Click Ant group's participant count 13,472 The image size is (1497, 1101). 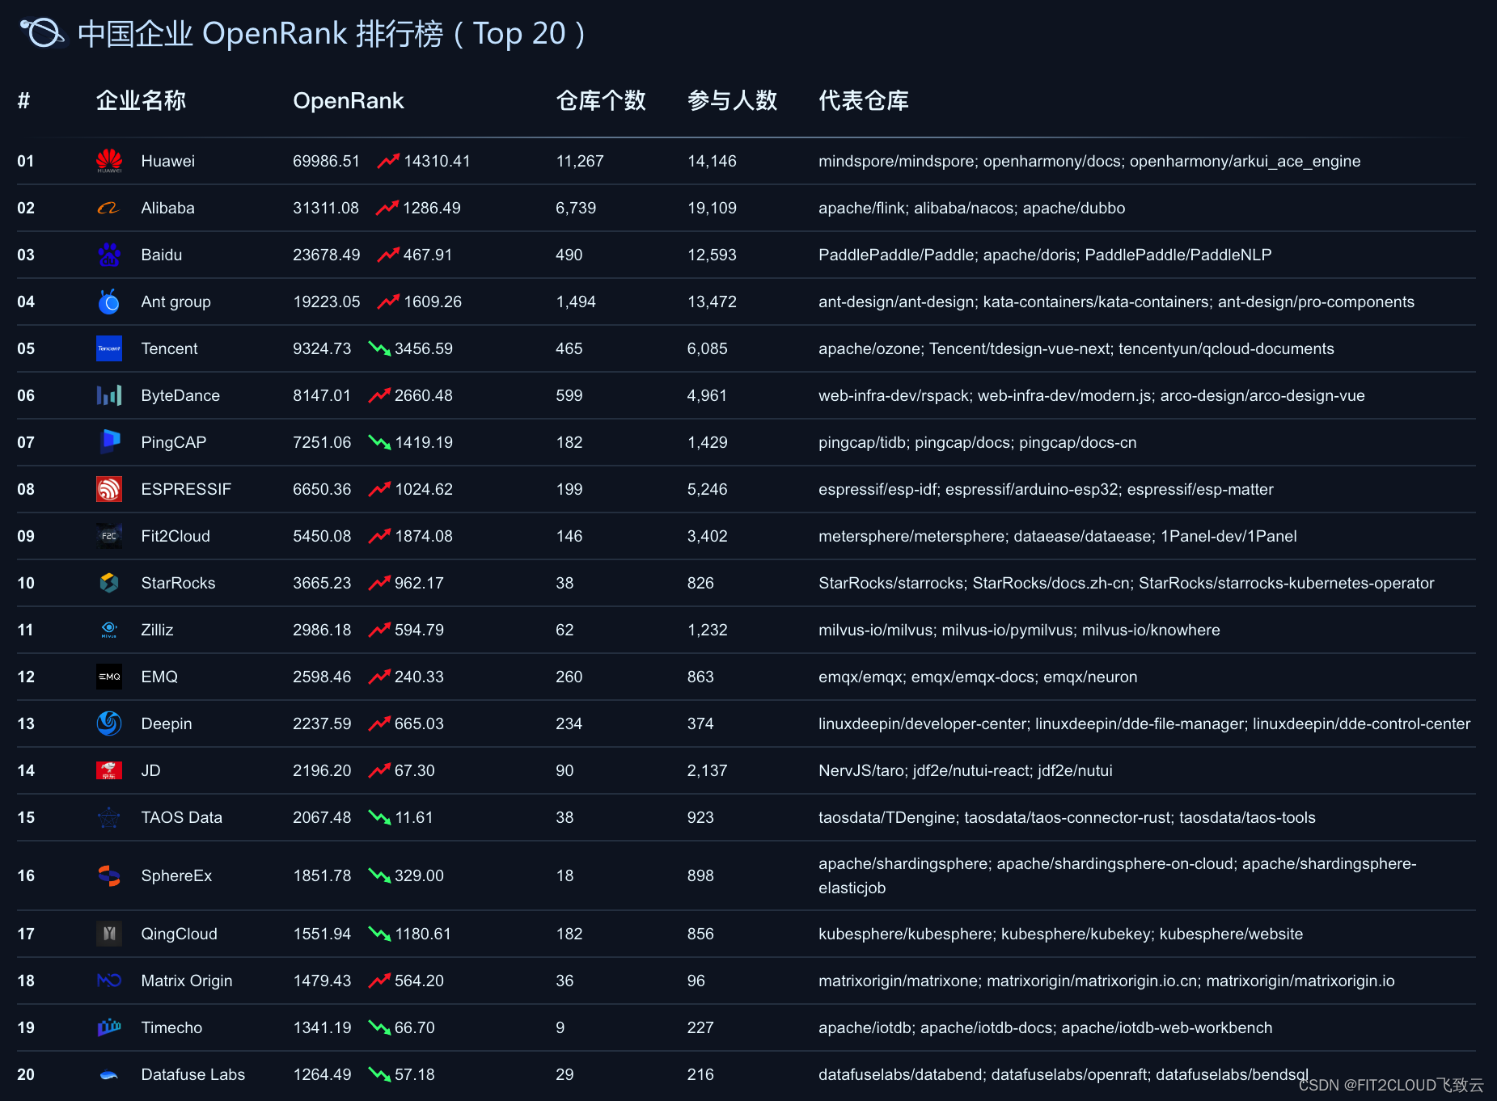pyautogui.click(x=712, y=302)
